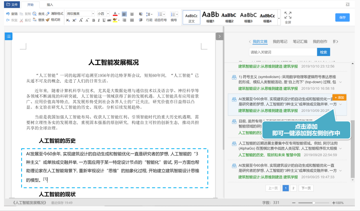Click the orange 添加 button
The height and width of the screenshot is (211, 360).
[339, 97]
